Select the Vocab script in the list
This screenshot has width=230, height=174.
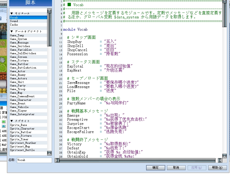pyautogui.click(x=29, y=17)
